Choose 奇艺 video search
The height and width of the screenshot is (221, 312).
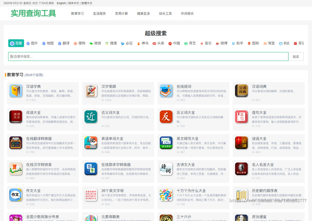point(190,43)
